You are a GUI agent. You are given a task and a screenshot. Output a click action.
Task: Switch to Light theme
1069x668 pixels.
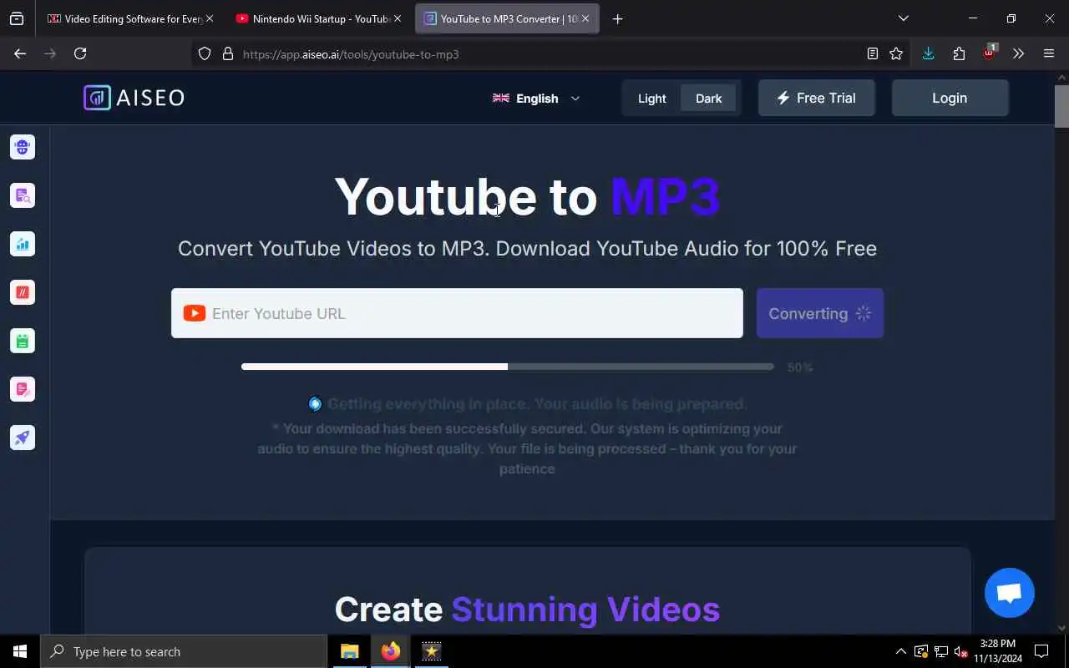(652, 98)
